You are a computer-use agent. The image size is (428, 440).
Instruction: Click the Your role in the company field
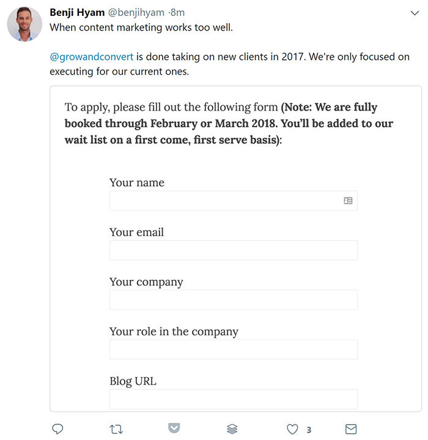coord(233,349)
